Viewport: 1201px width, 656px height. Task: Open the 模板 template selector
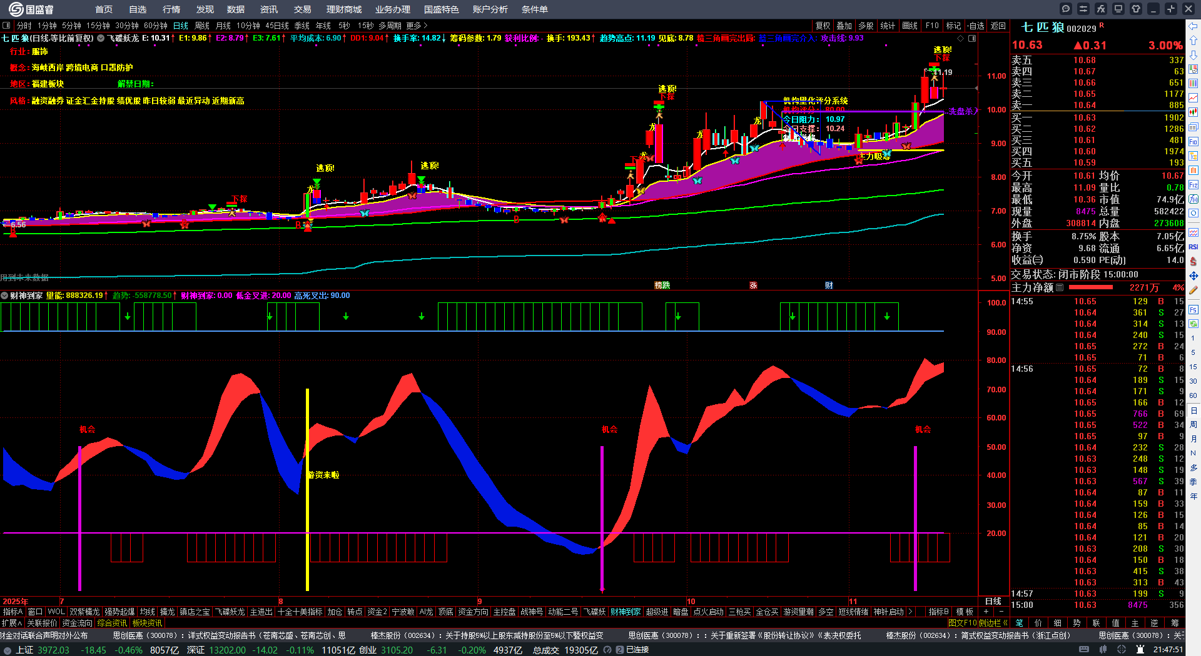(x=965, y=612)
